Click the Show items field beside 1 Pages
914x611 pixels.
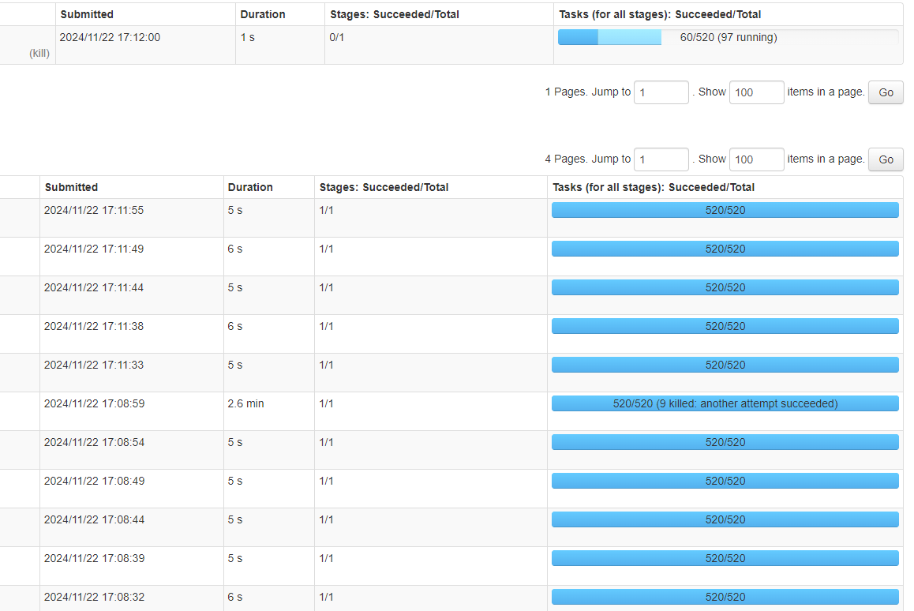point(756,92)
